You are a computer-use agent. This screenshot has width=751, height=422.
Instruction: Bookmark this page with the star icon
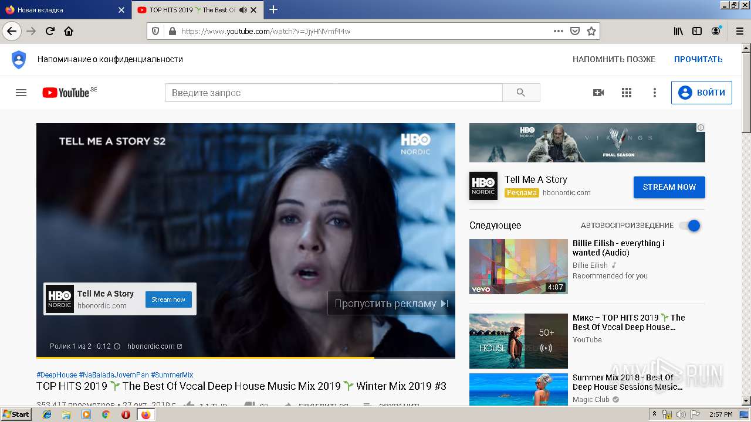[591, 31]
